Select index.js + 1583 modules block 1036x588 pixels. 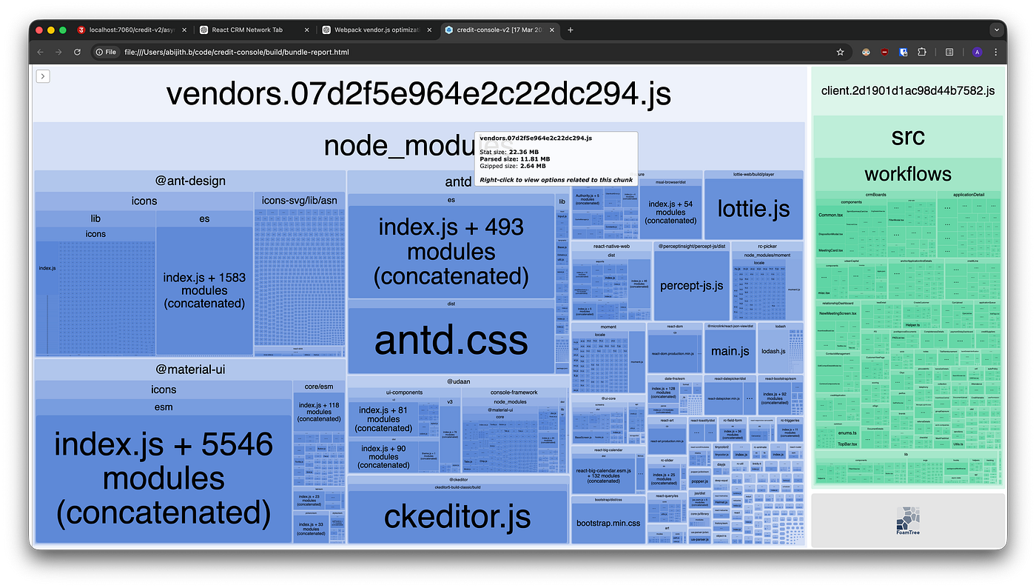click(x=204, y=290)
